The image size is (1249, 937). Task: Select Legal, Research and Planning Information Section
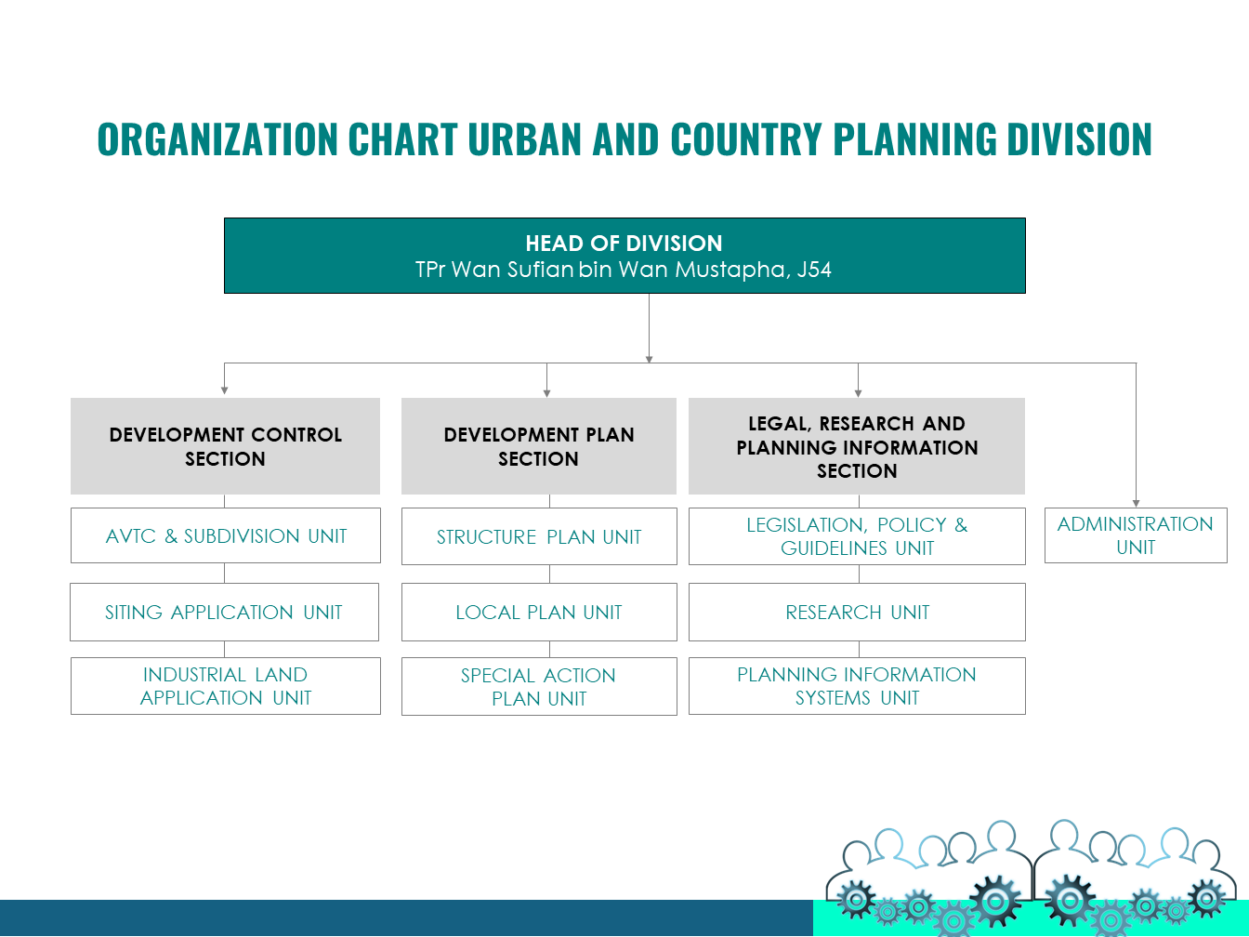click(x=856, y=446)
